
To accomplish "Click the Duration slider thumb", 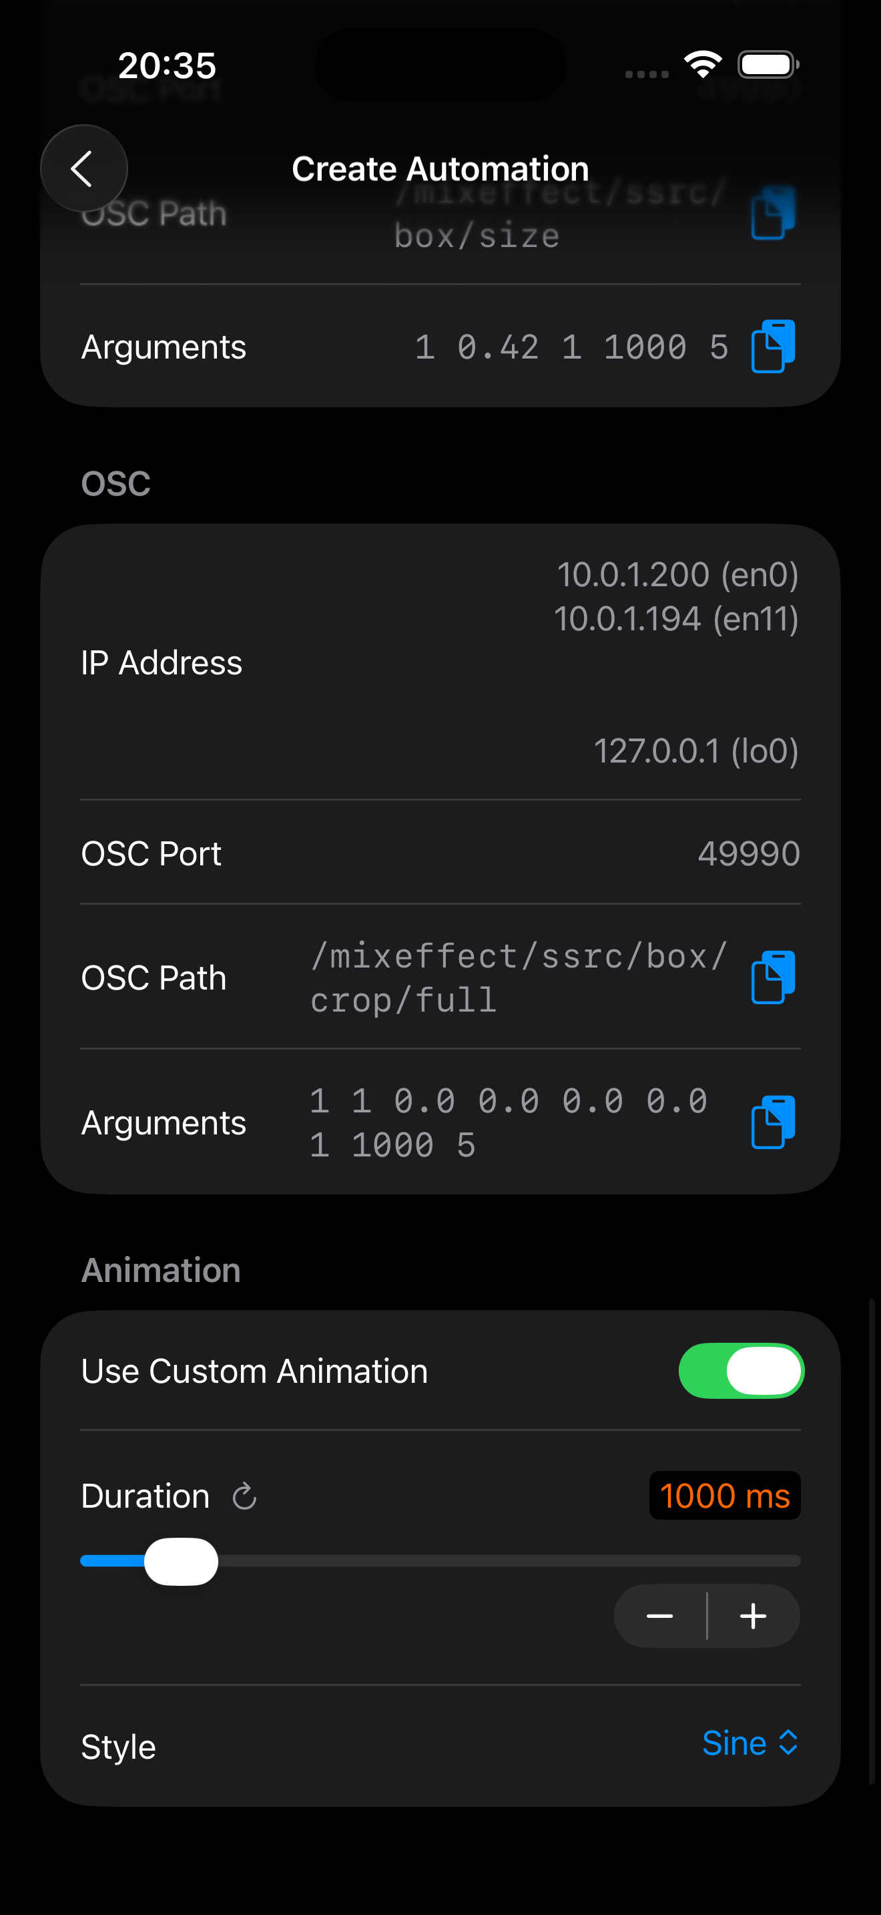I will click(180, 1561).
